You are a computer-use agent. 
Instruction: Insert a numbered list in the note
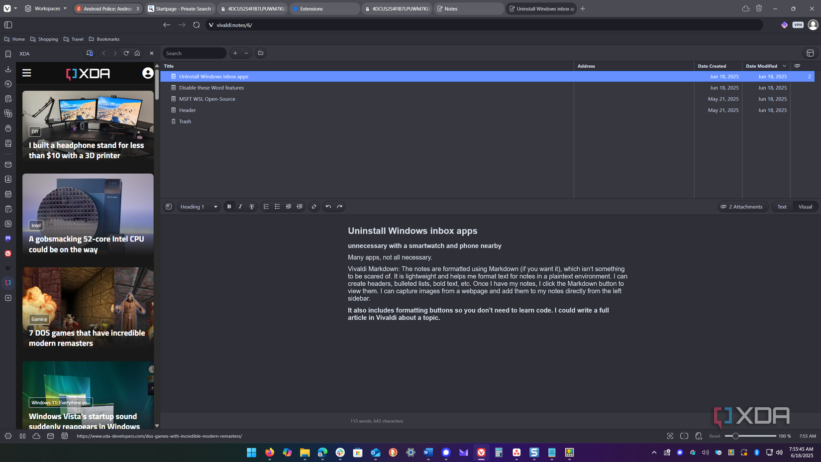click(x=266, y=207)
